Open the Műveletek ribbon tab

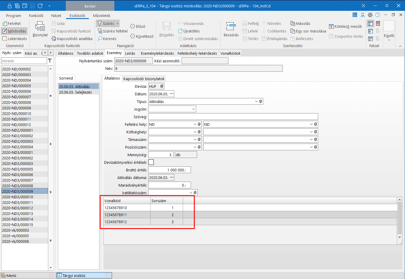click(101, 15)
